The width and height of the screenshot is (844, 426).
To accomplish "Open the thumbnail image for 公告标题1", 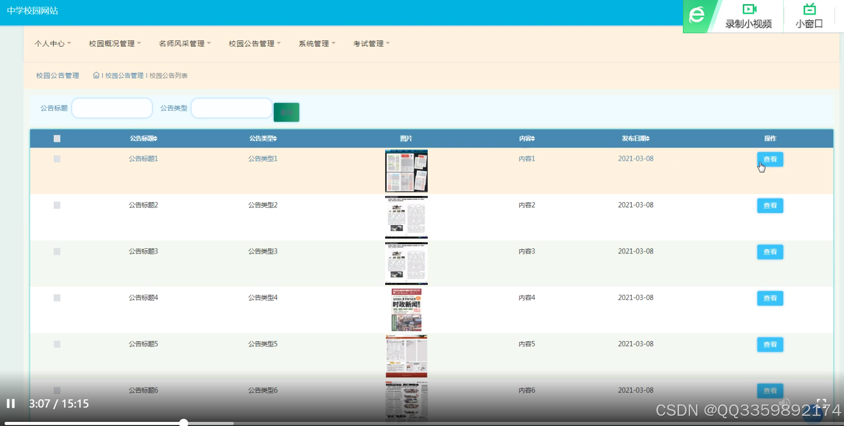I will (x=406, y=171).
